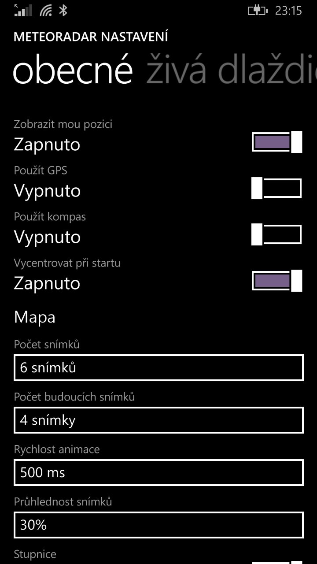Tap the METEORADAR NASTAVENÍ title
This screenshot has width=317, height=564.
click(x=91, y=37)
